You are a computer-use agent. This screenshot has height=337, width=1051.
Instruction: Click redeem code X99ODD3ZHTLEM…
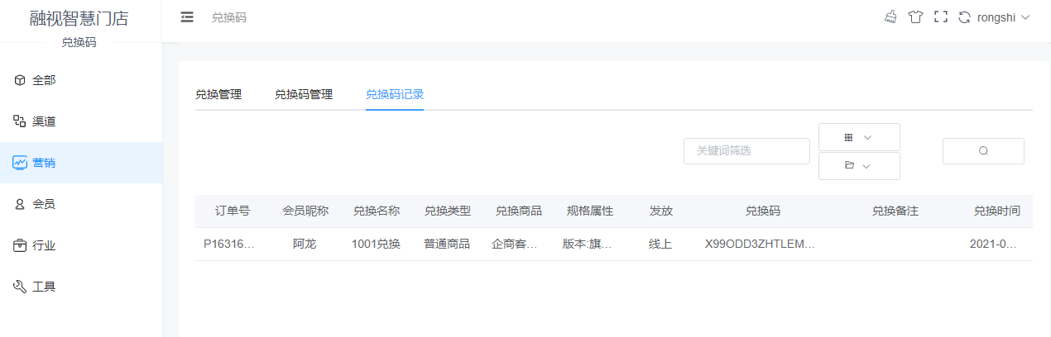(761, 244)
